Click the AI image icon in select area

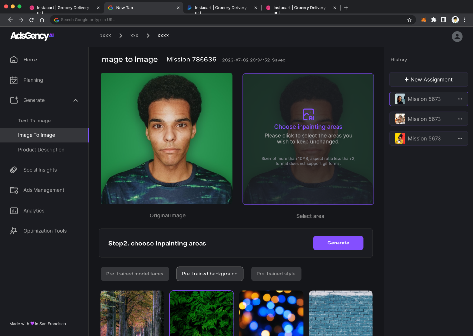click(x=308, y=115)
